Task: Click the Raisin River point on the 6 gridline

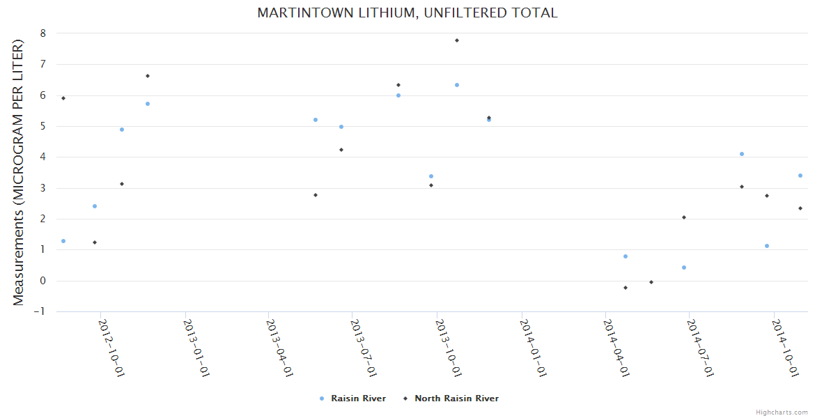Action: pyautogui.click(x=398, y=95)
